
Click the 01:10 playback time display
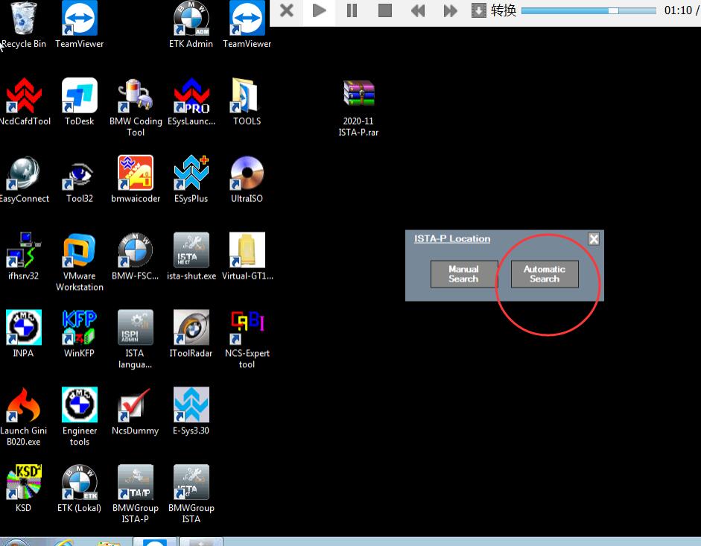point(678,10)
